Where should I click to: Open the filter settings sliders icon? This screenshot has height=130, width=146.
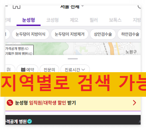pyautogui.click(x=9, y=69)
